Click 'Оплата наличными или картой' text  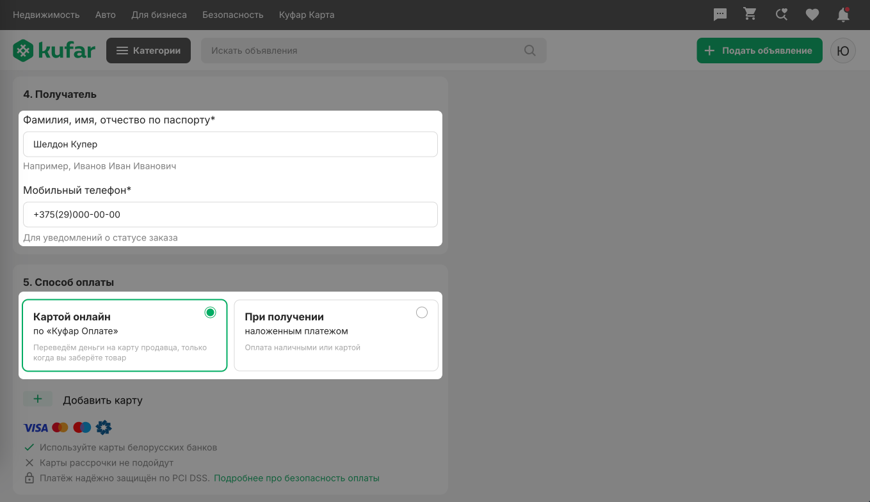[x=303, y=348]
